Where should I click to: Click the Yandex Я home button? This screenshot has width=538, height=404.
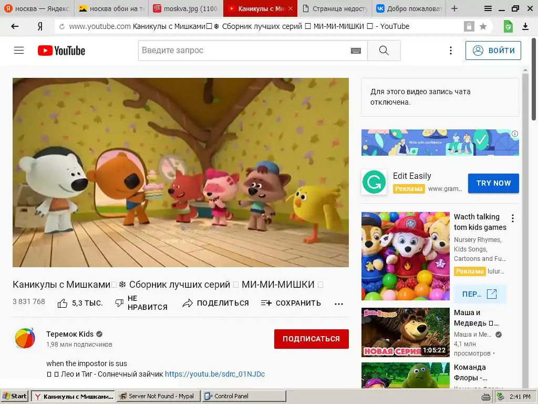click(40, 26)
